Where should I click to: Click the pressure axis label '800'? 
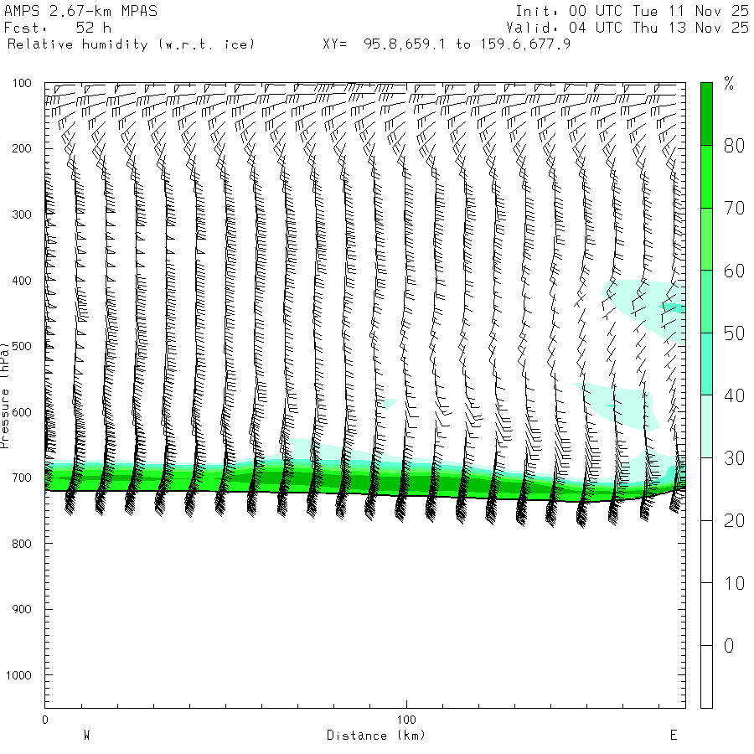tap(22, 544)
